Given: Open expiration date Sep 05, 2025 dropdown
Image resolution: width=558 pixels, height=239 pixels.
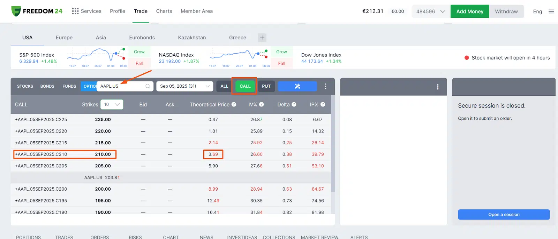Looking at the screenshot, I should tap(185, 86).
